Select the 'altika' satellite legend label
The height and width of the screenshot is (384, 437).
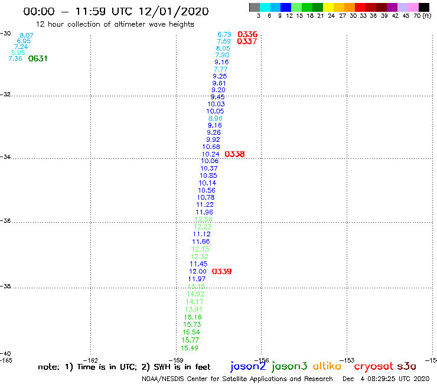[327, 366]
